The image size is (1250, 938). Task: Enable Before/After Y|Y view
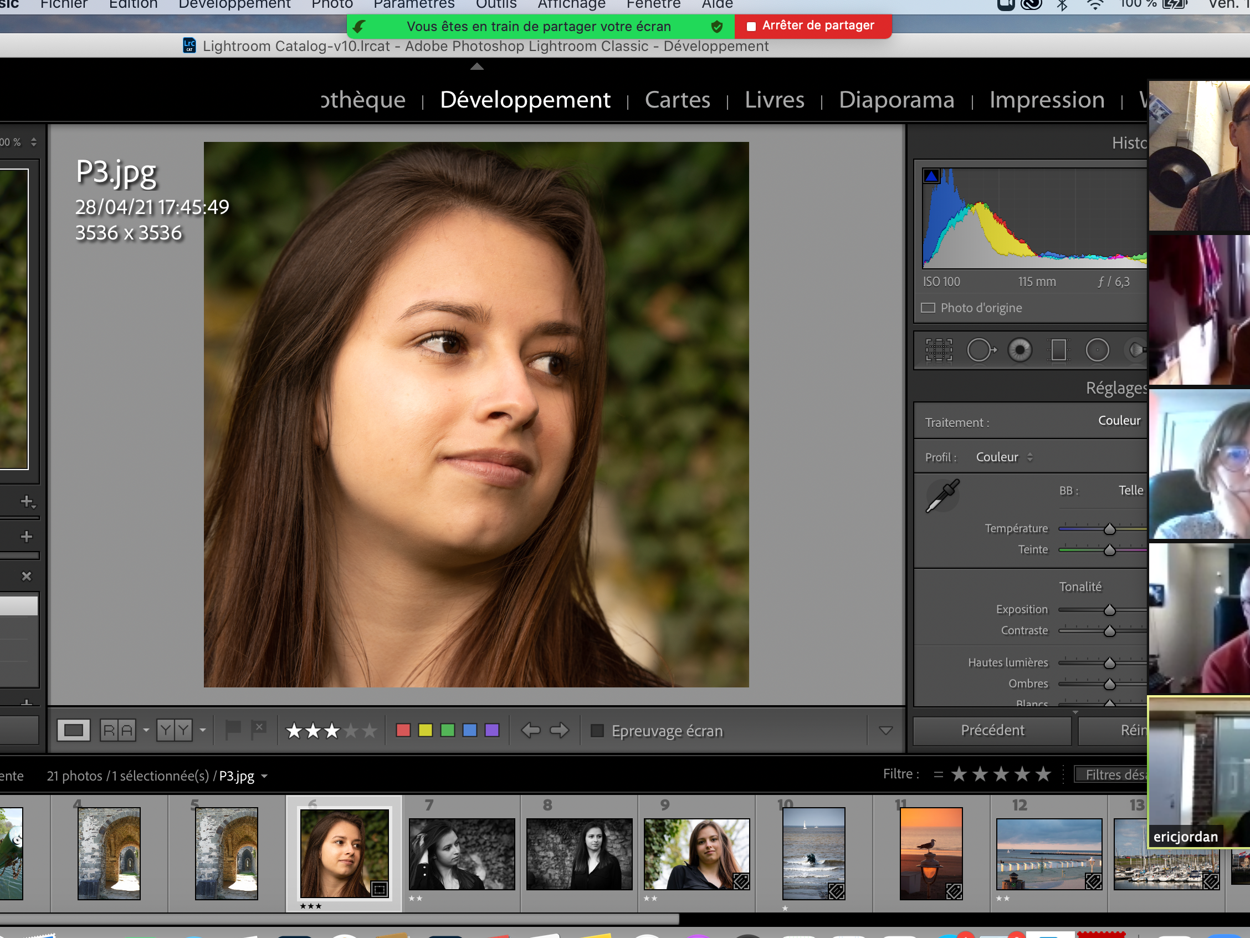174,731
